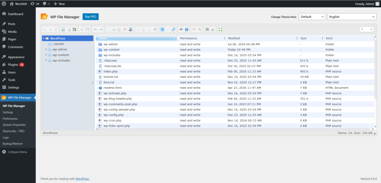Click the Resize image toolbar icon
Screen dimensions: 381x183
click(155, 29)
